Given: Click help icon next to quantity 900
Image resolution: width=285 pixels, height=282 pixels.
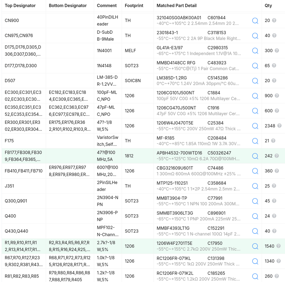Looking at the screenshot, I should (277, 95).
